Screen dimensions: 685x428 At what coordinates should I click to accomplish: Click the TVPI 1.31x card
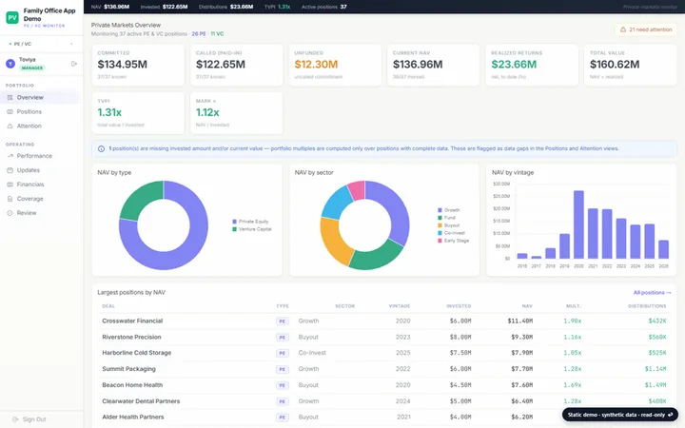click(138, 113)
